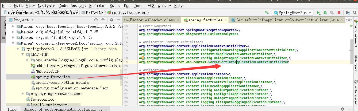Click the Collapse All icon in Project panel
The image size is (358, 111).
[103, 20]
